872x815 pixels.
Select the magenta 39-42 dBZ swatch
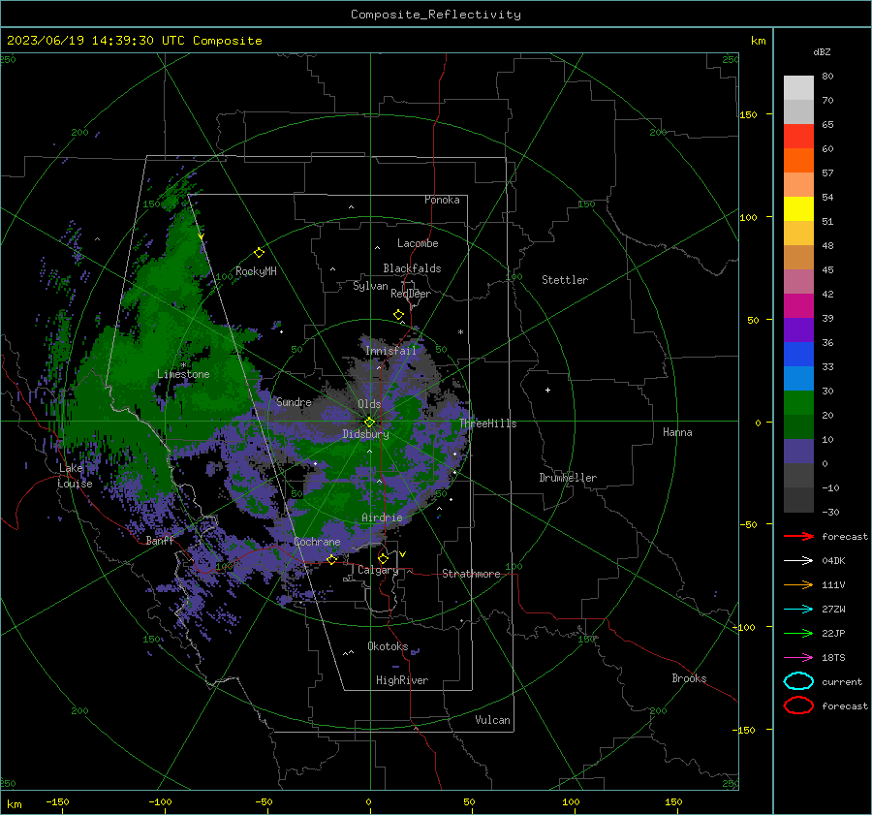pyautogui.click(x=798, y=306)
